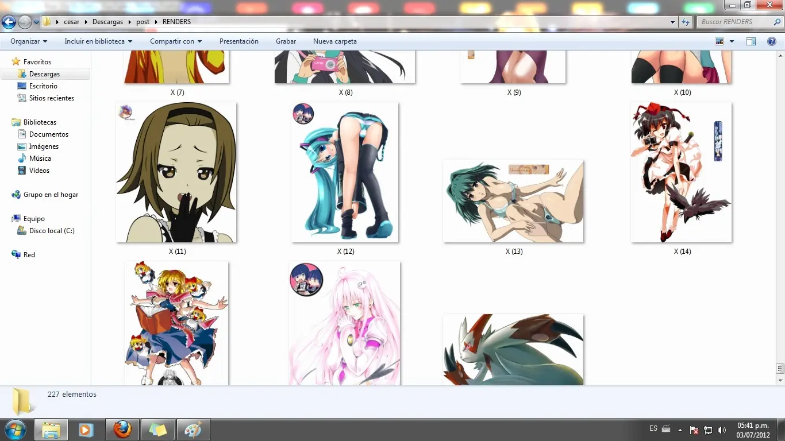Open Paint from the taskbar
This screenshot has height=441, width=785.
pos(193,430)
